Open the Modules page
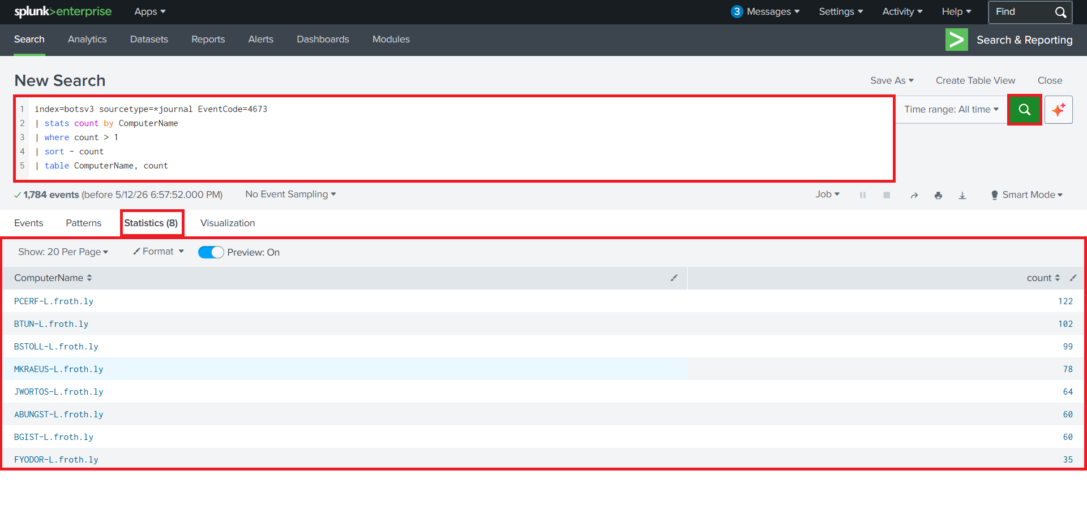 (391, 39)
